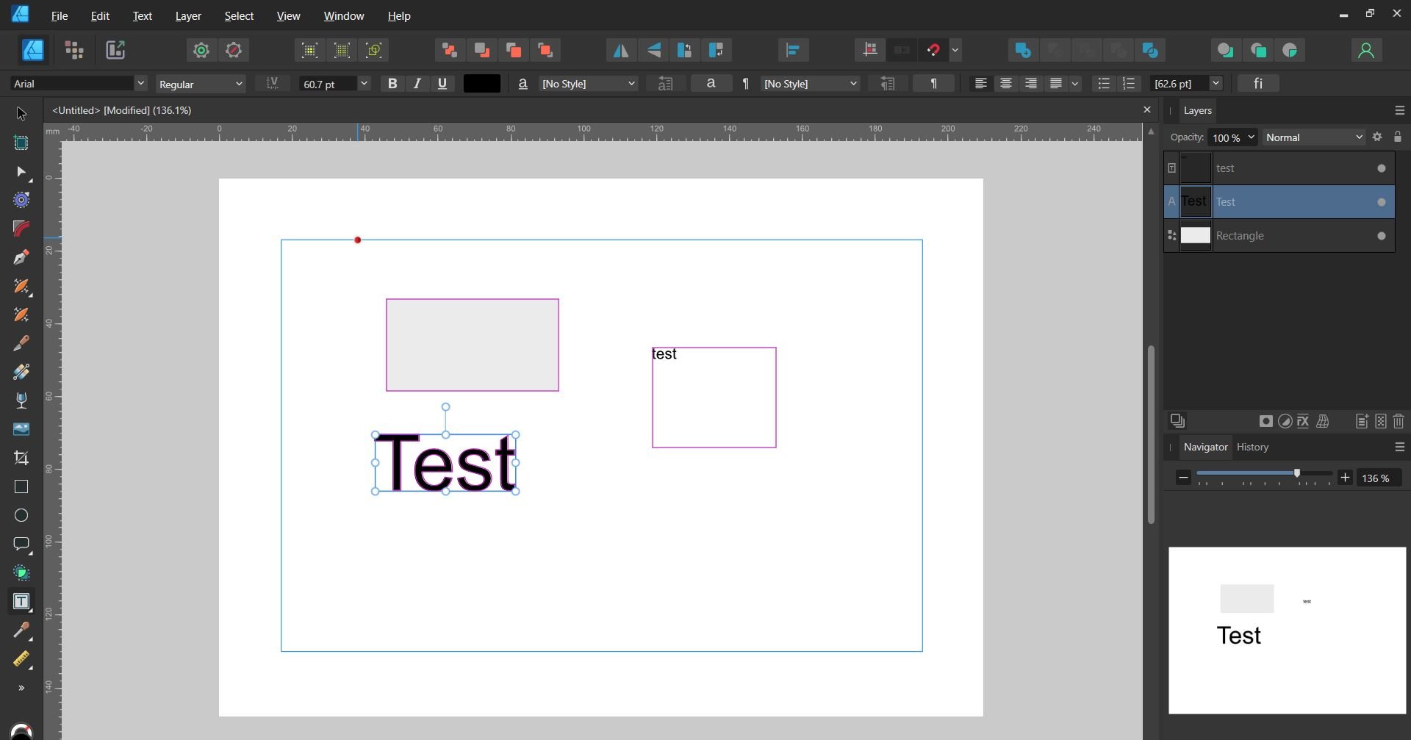Select the Node tool

pos(21,172)
